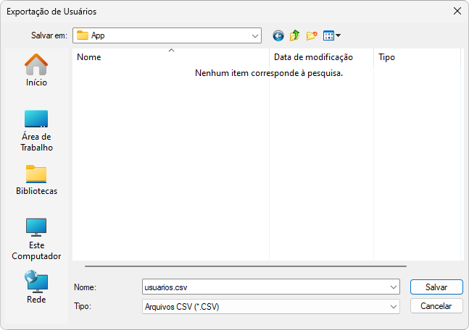Screen dimensions: 469x330
Task: Open the Rede network location
Action: pos(36,287)
